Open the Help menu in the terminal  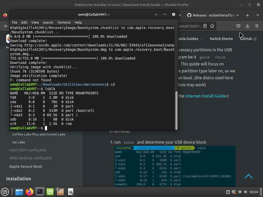pos(78,23)
